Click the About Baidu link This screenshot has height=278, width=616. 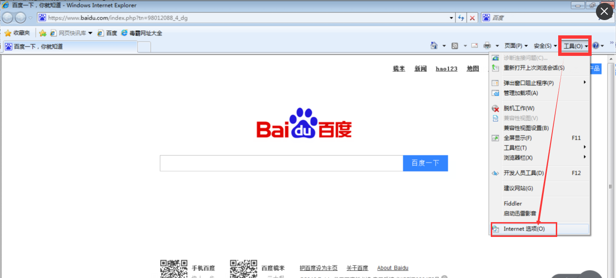[393, 268]
